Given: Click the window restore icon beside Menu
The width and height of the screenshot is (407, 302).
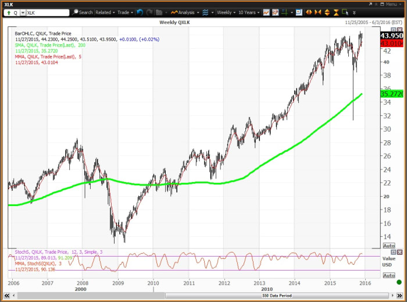Looking at the screenshot, I should pos(382,4).
